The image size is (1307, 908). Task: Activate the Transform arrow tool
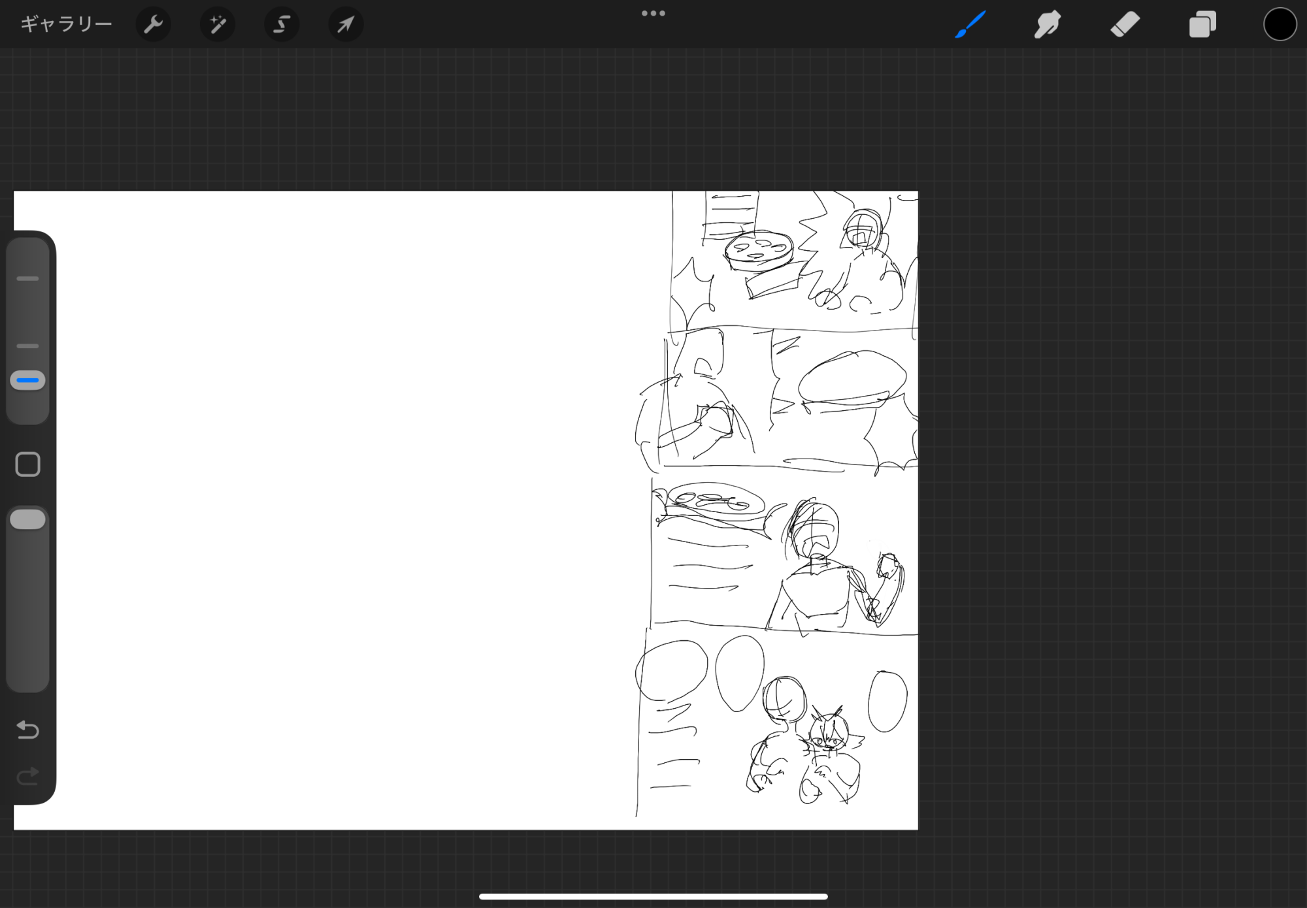pyautogui.click(x=345, y=25)
